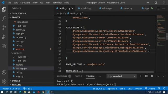Select Python 3.7.7 64-bit interpreter

pyautogui.click(x=11, y=89)
